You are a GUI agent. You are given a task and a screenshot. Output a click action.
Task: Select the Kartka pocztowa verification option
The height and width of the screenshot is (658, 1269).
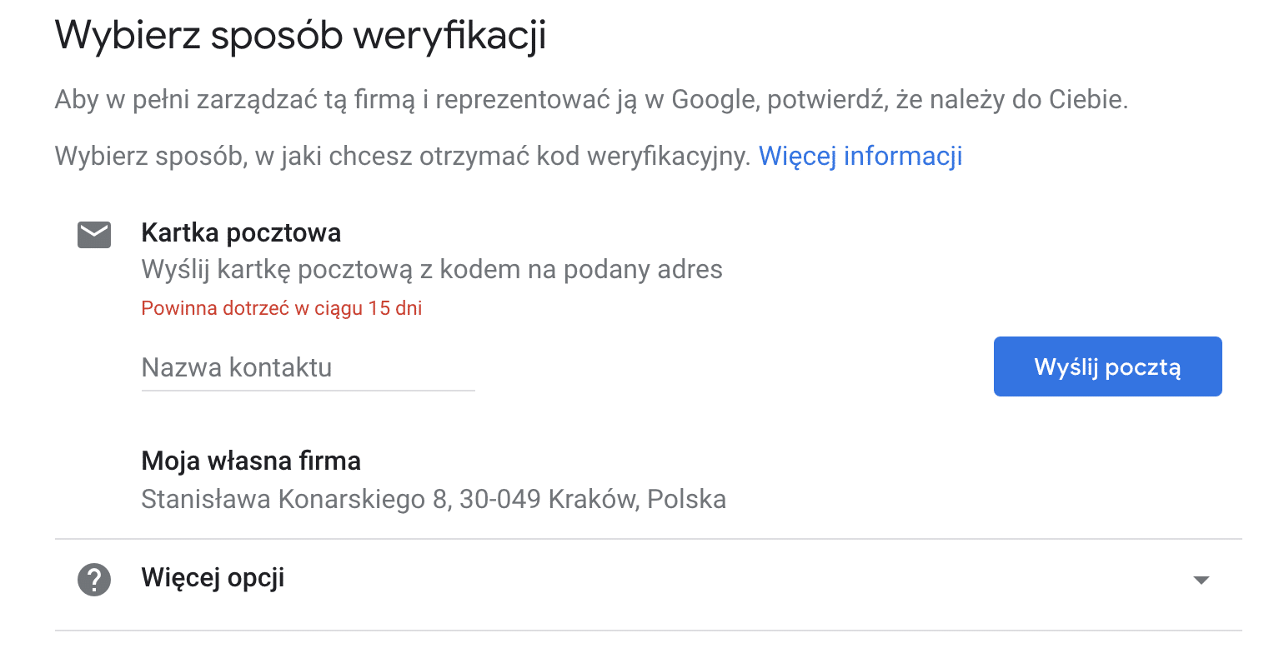pos(240,233)
